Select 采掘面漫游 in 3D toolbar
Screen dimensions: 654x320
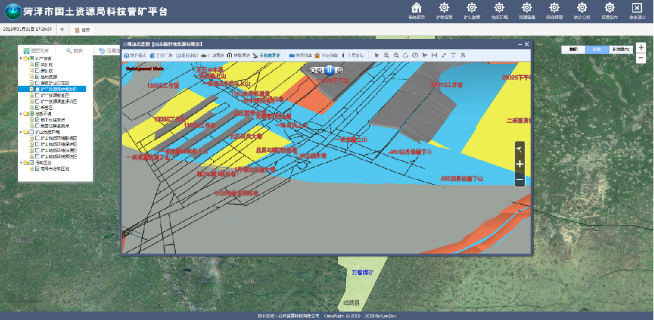[x=267, y=55]
